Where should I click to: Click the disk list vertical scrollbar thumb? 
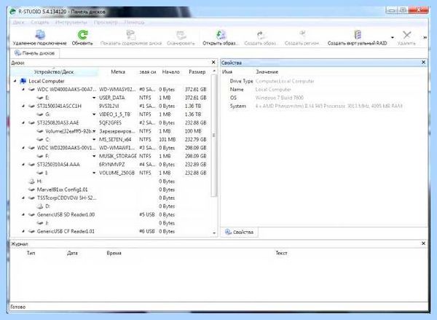[214, 136]
